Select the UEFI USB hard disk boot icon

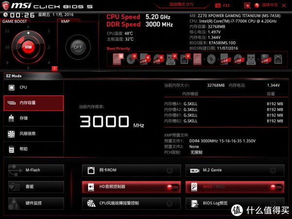(145, 59)
